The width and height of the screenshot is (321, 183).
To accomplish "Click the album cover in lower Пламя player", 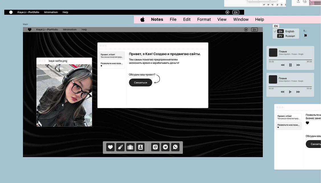I will coord(273,79).
